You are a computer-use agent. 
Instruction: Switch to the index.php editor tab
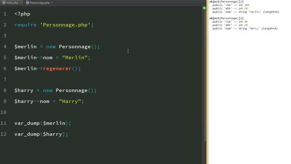tap(10, 3)
